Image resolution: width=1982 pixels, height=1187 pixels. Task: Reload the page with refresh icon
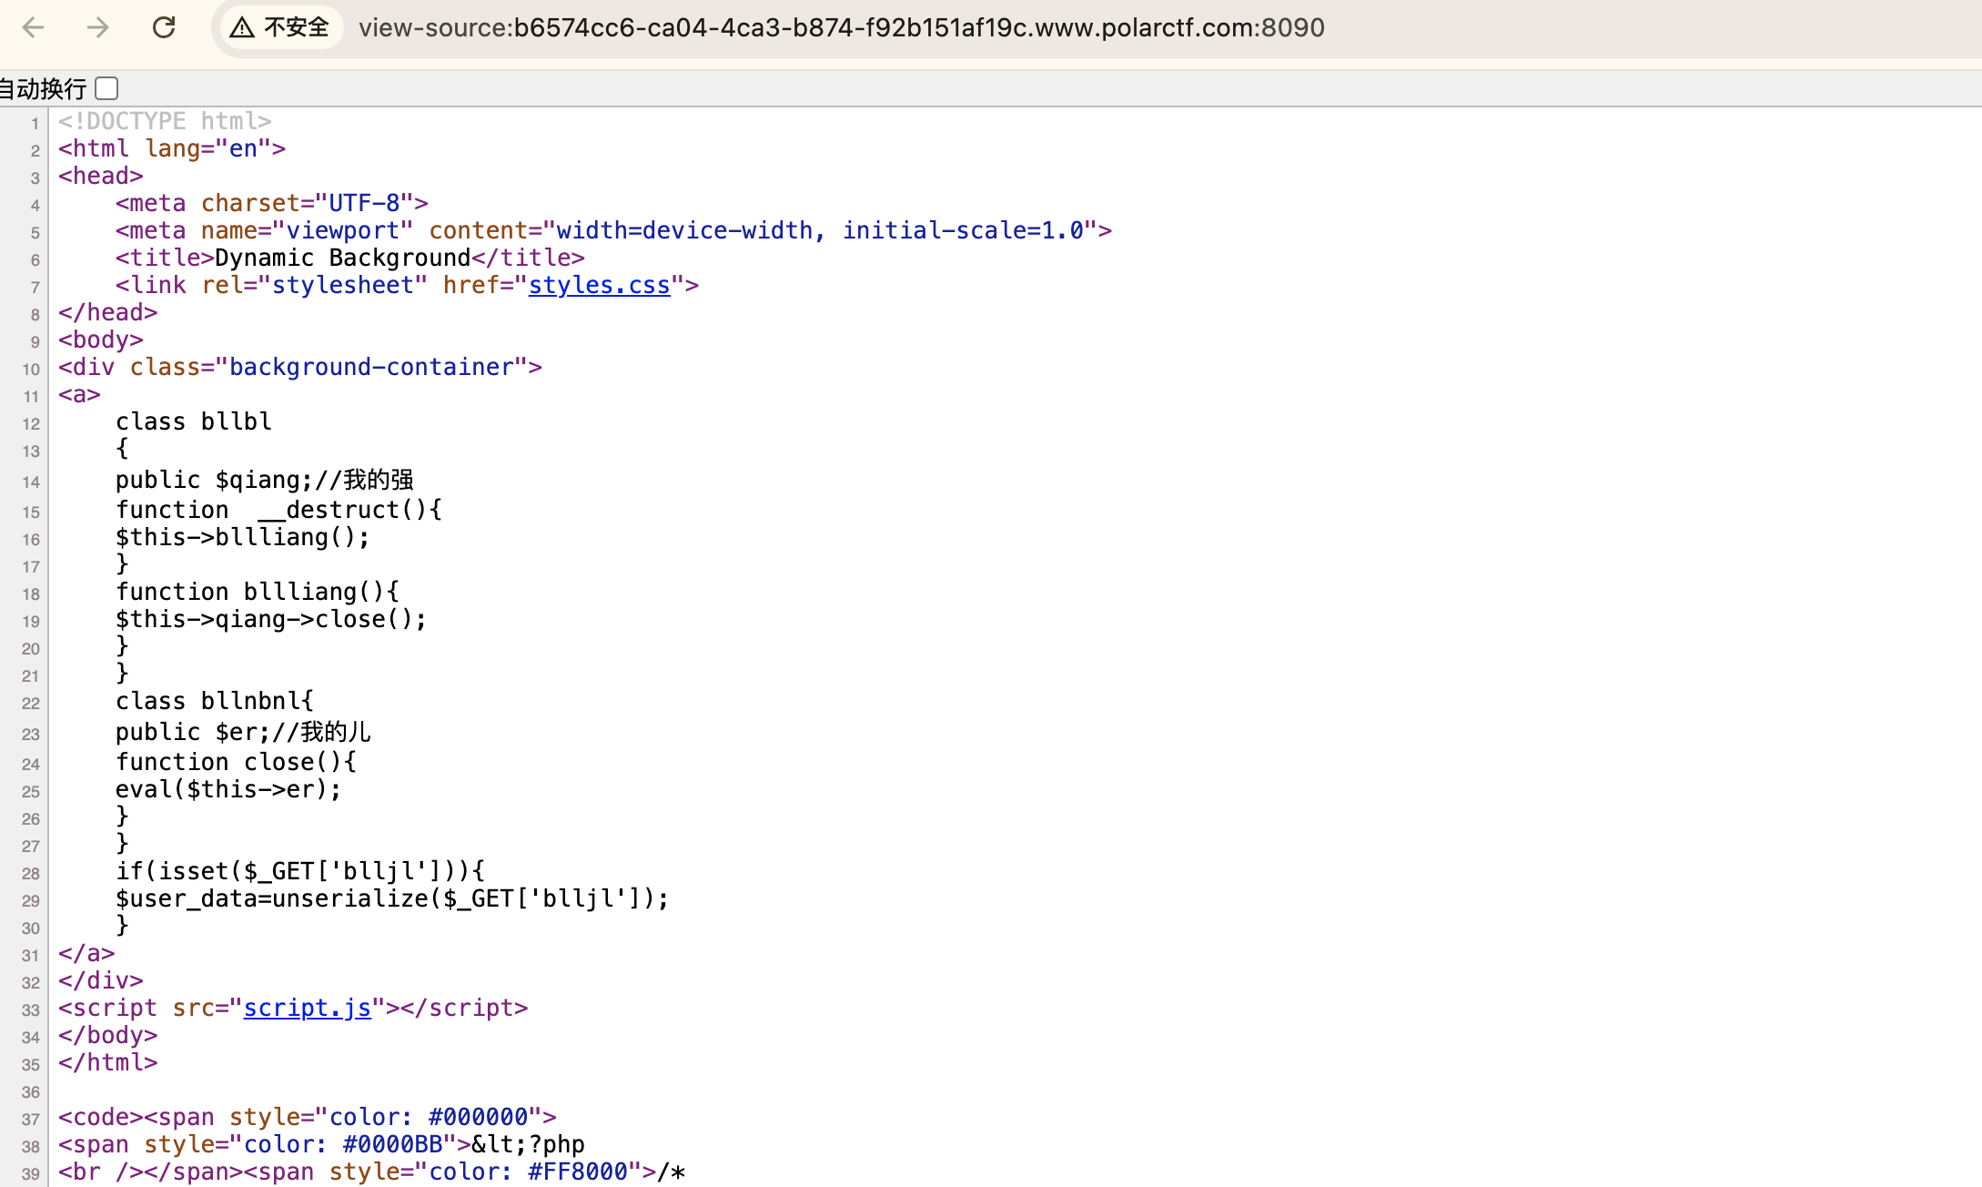pos(164,27)
